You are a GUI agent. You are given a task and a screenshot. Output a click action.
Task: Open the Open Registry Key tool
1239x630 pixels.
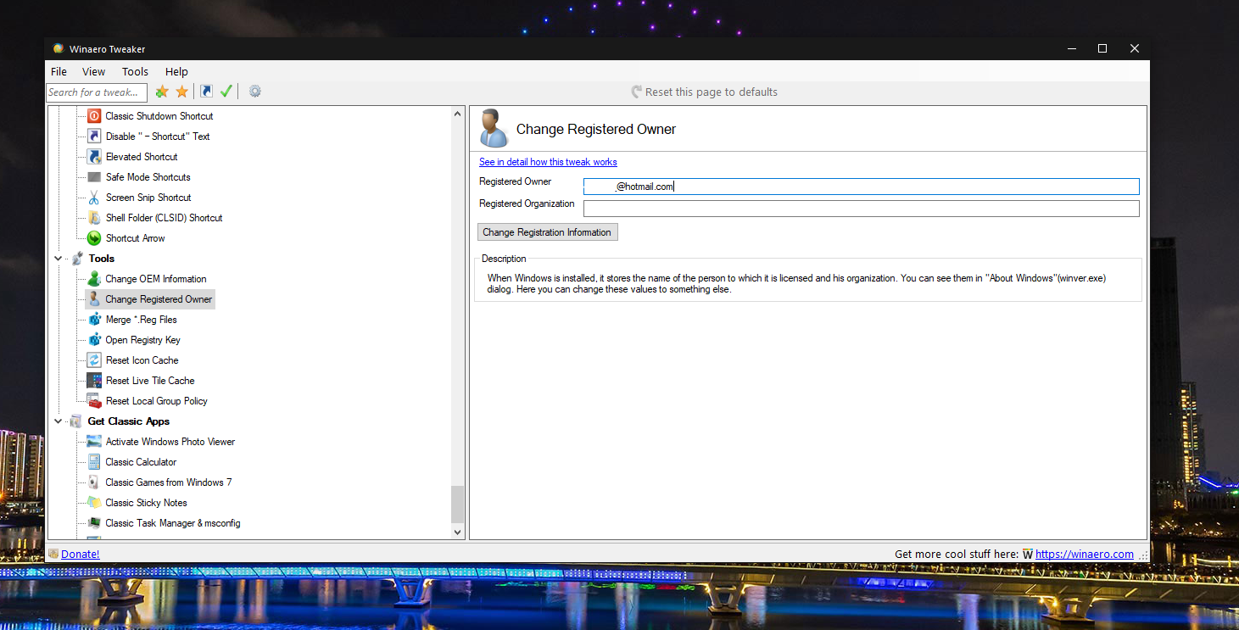[x=142, y=339]
